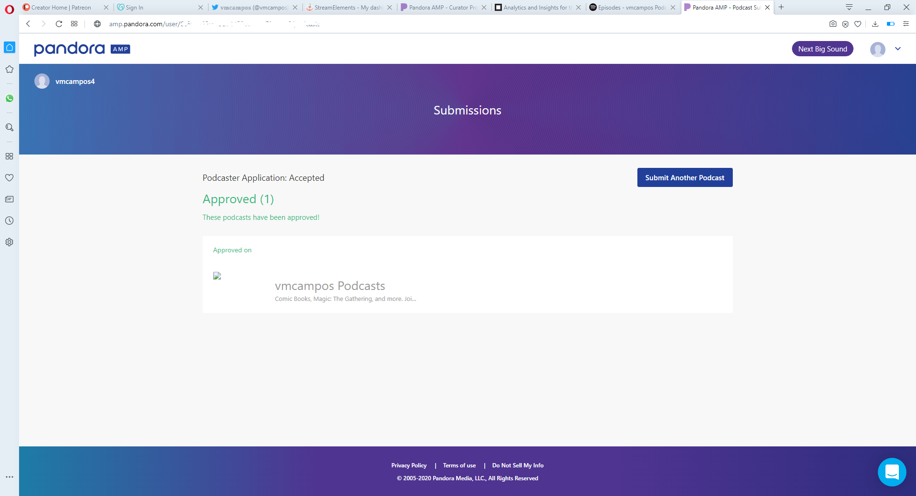Open the Downloads panel

click(x=875, y=23)
